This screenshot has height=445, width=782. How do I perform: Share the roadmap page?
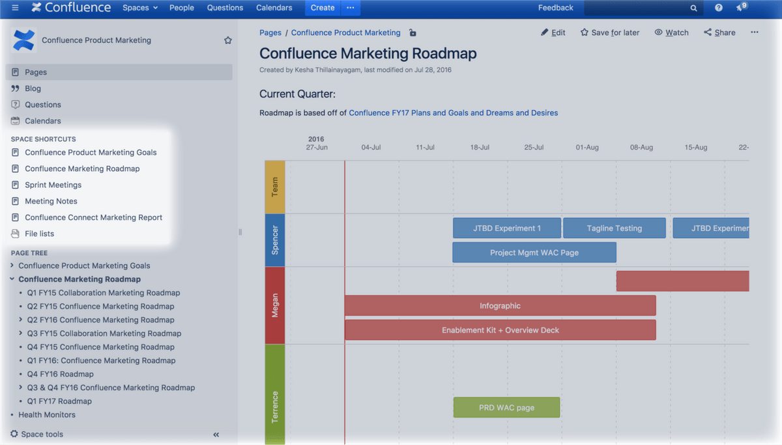(x=719, y=33)
